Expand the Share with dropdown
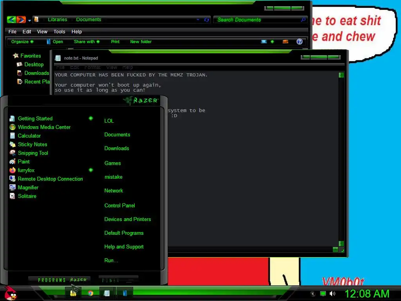This screenshot has height=301, width=401. 87,42
